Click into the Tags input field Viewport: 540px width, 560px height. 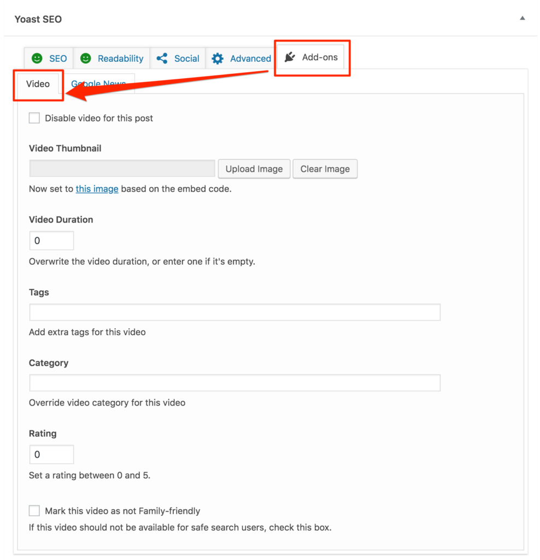(235, 312)
